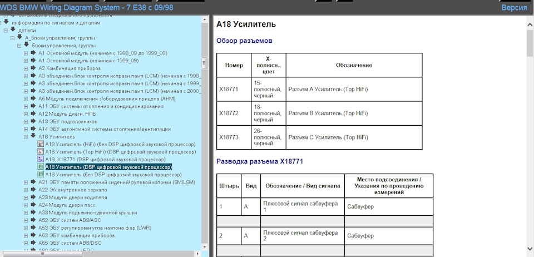Click the pinout table icon for A18 Усилитель (DSP)
Screen dimensions: 534x257
pyautogui.click(x=40, y=167)
